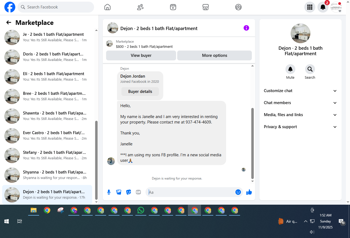The height and width of the screenshot is (238, 350).
Task: Click sender avatar beside Janelle message
Action: (111, 161)
